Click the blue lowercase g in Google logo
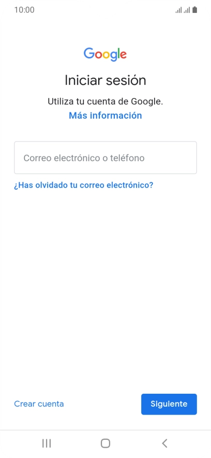Screen dimensions: 211x458 click(114, 56)
